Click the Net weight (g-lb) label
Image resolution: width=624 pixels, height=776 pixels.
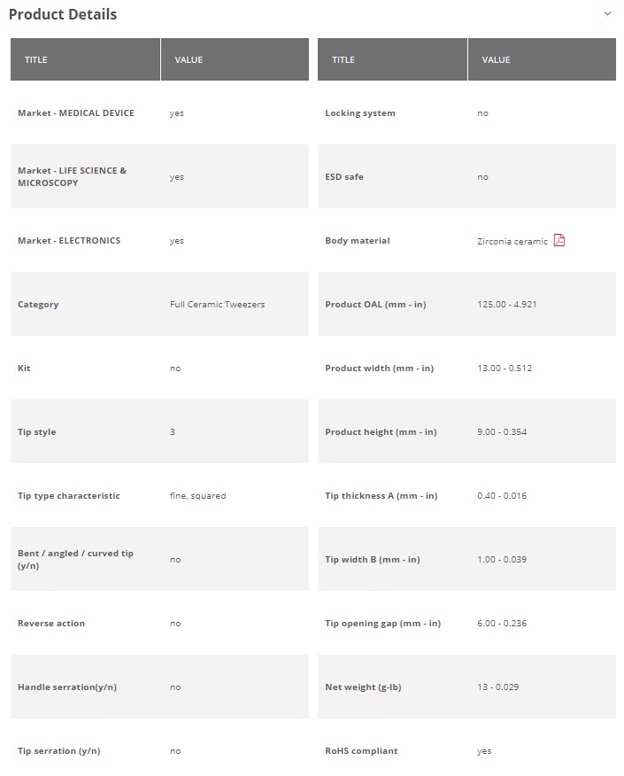click(363, 687)
